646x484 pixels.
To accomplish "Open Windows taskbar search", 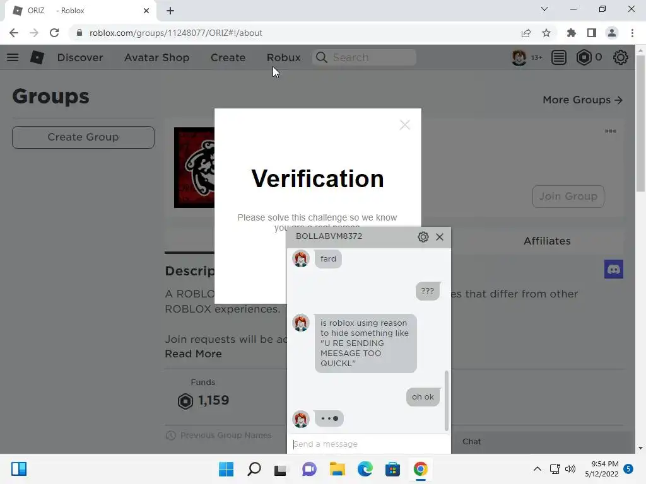I will point(254,469).
